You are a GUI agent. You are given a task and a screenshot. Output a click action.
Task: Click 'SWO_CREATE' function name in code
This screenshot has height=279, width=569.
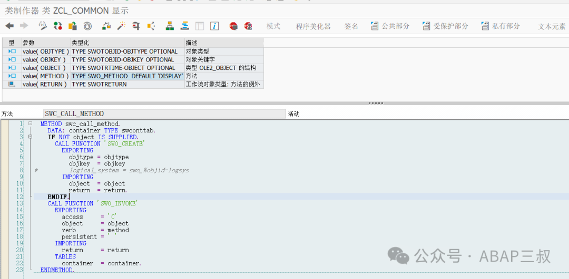pyautogui.click(x=124, y=143)
